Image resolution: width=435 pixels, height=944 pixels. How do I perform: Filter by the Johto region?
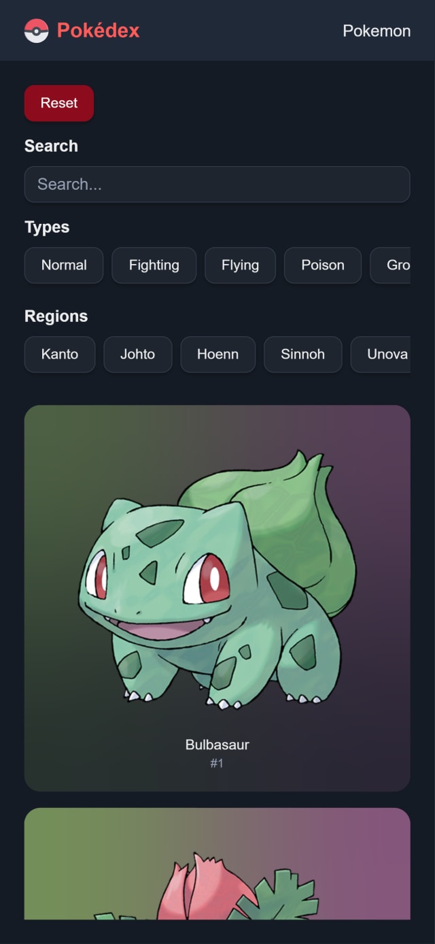point(138,354)
